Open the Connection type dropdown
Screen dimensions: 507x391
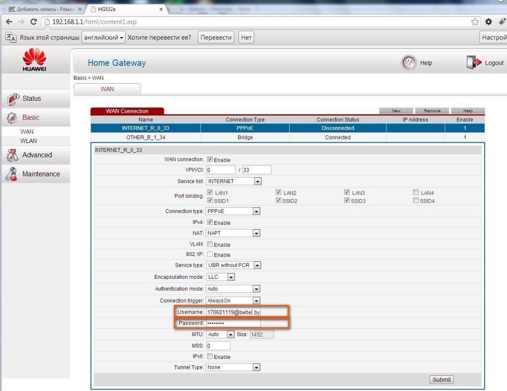click(x=233, y=211)
